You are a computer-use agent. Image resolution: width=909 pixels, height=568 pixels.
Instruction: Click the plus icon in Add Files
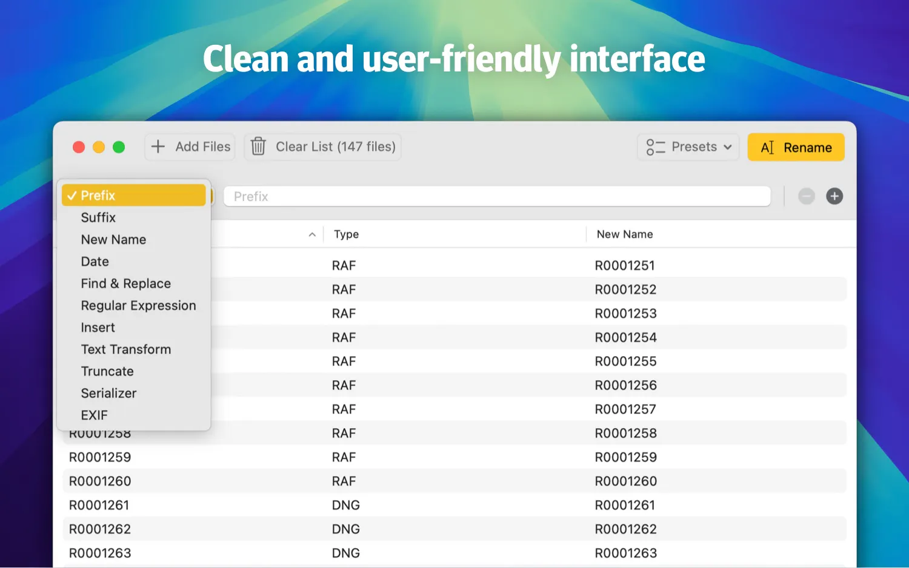(x=158, y=147)
